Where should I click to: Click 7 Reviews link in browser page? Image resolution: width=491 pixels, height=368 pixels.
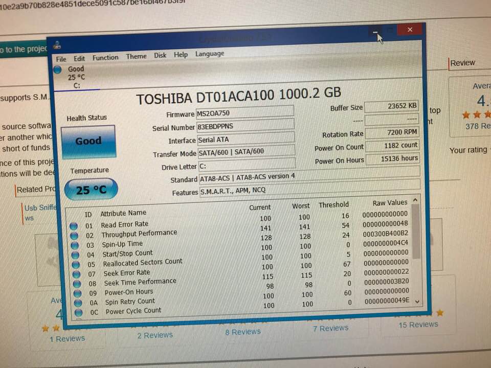331,328
